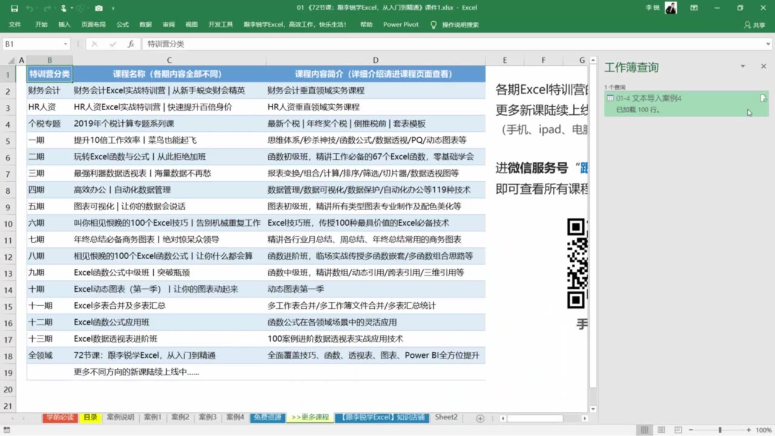Select cell Excel数据透视表进阶班

click(x=169, y=339)
